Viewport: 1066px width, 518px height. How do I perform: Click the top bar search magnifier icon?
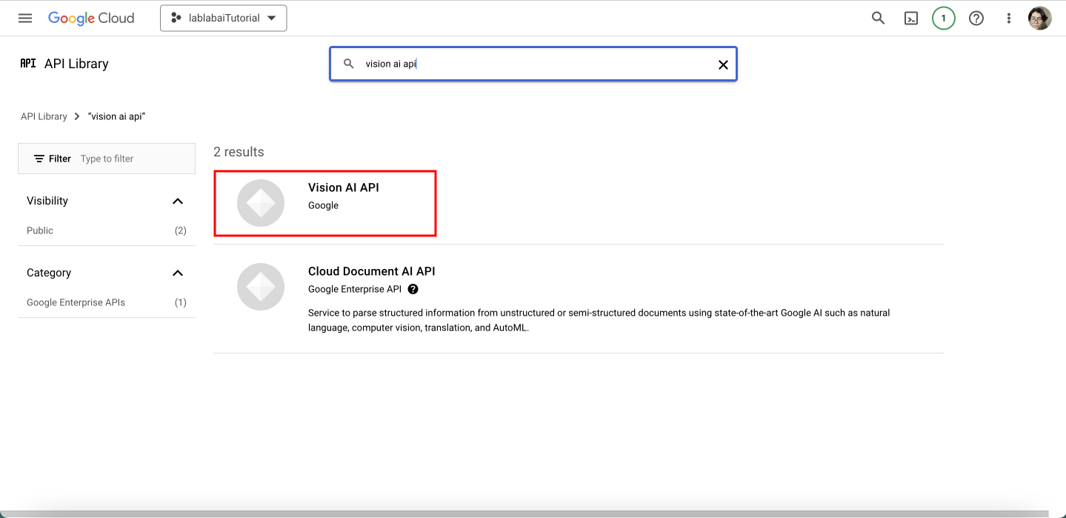[878, 19]
